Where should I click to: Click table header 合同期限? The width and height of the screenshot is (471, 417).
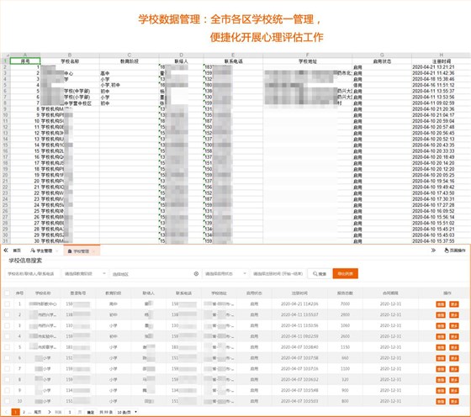(390, 293)
